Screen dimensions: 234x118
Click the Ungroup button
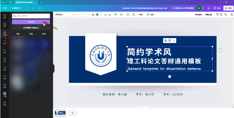[x=198, y=15]
